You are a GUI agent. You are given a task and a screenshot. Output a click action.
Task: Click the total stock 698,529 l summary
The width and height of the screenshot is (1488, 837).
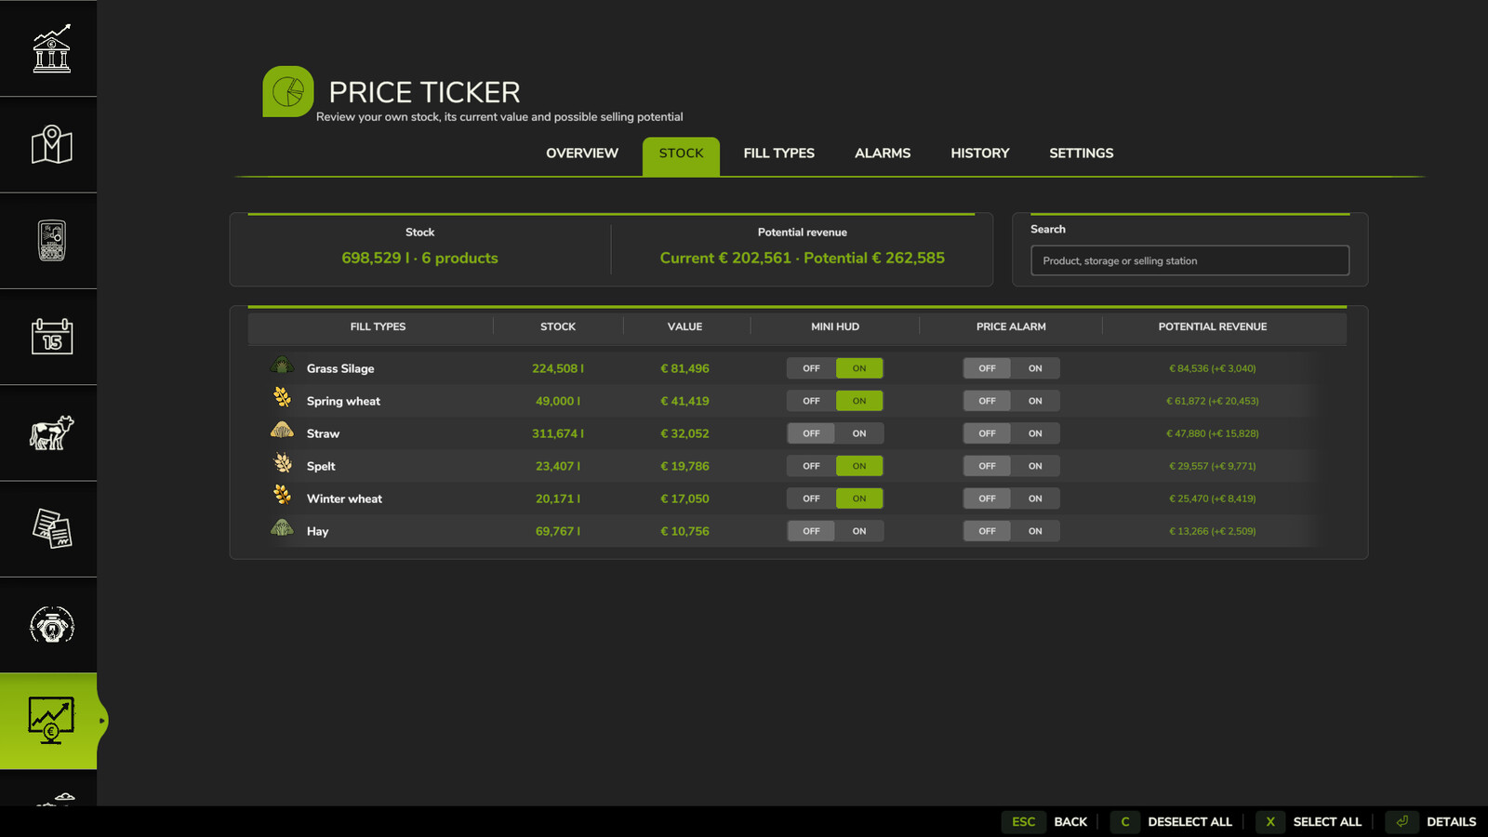tap(419, 259)
